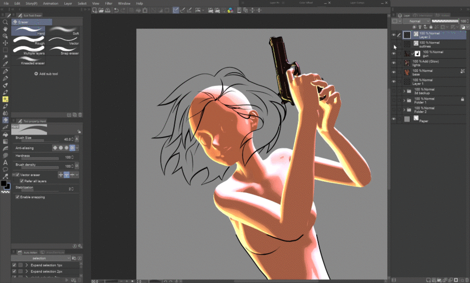Enable the Refer all layers checkbox

click(x=22, y=181)
